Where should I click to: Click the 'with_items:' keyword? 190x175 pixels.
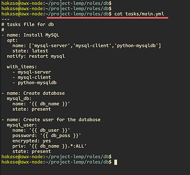tap(22, 67)
